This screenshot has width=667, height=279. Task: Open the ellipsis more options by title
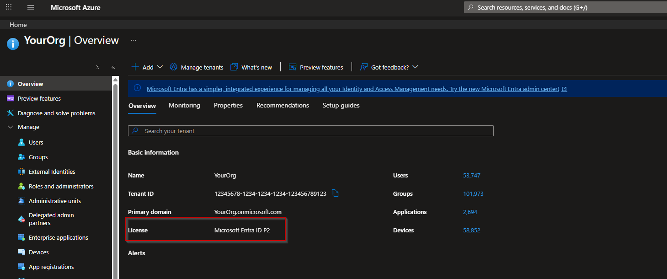[133, 40]
